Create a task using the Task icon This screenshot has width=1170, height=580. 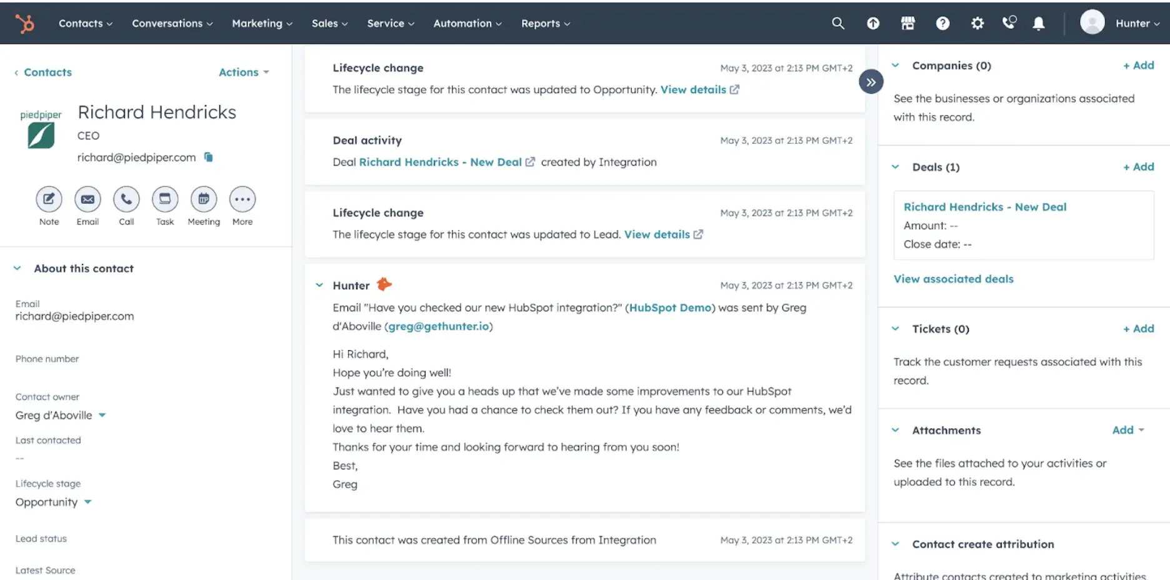point(165,199)
